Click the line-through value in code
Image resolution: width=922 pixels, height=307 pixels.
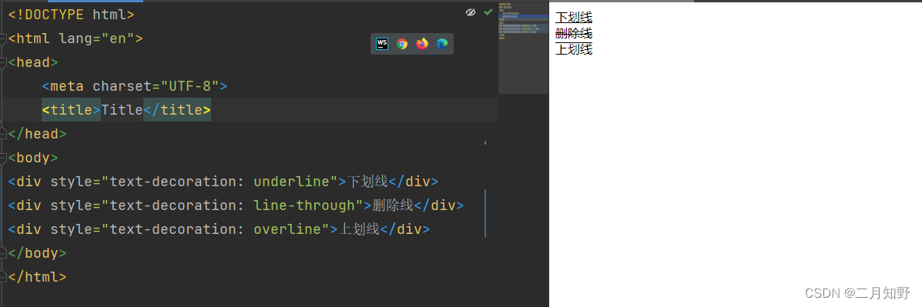(x=304, y=205)
